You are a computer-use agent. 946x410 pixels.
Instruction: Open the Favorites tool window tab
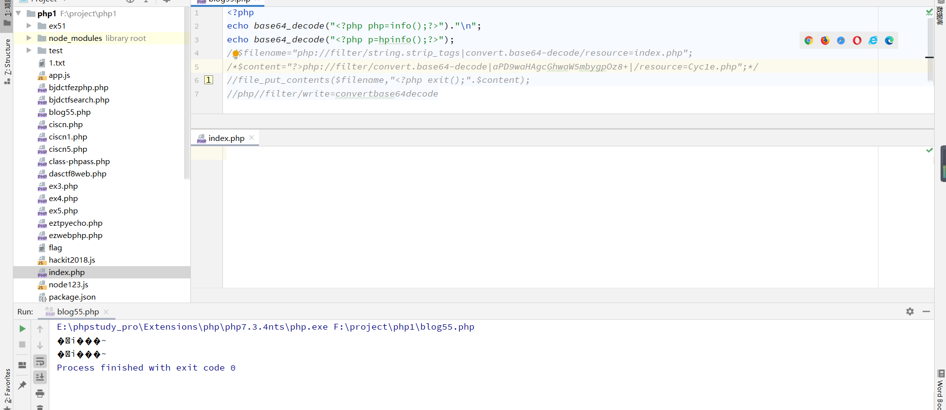pos(7,389)
